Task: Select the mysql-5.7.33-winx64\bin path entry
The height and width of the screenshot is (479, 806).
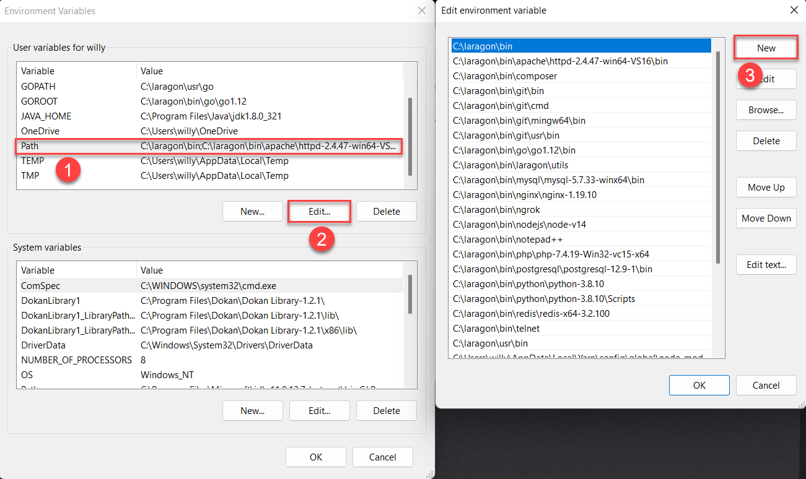Action: coord(580,180)
